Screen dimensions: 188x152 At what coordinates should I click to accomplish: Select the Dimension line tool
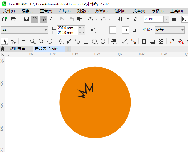(125, 41)
